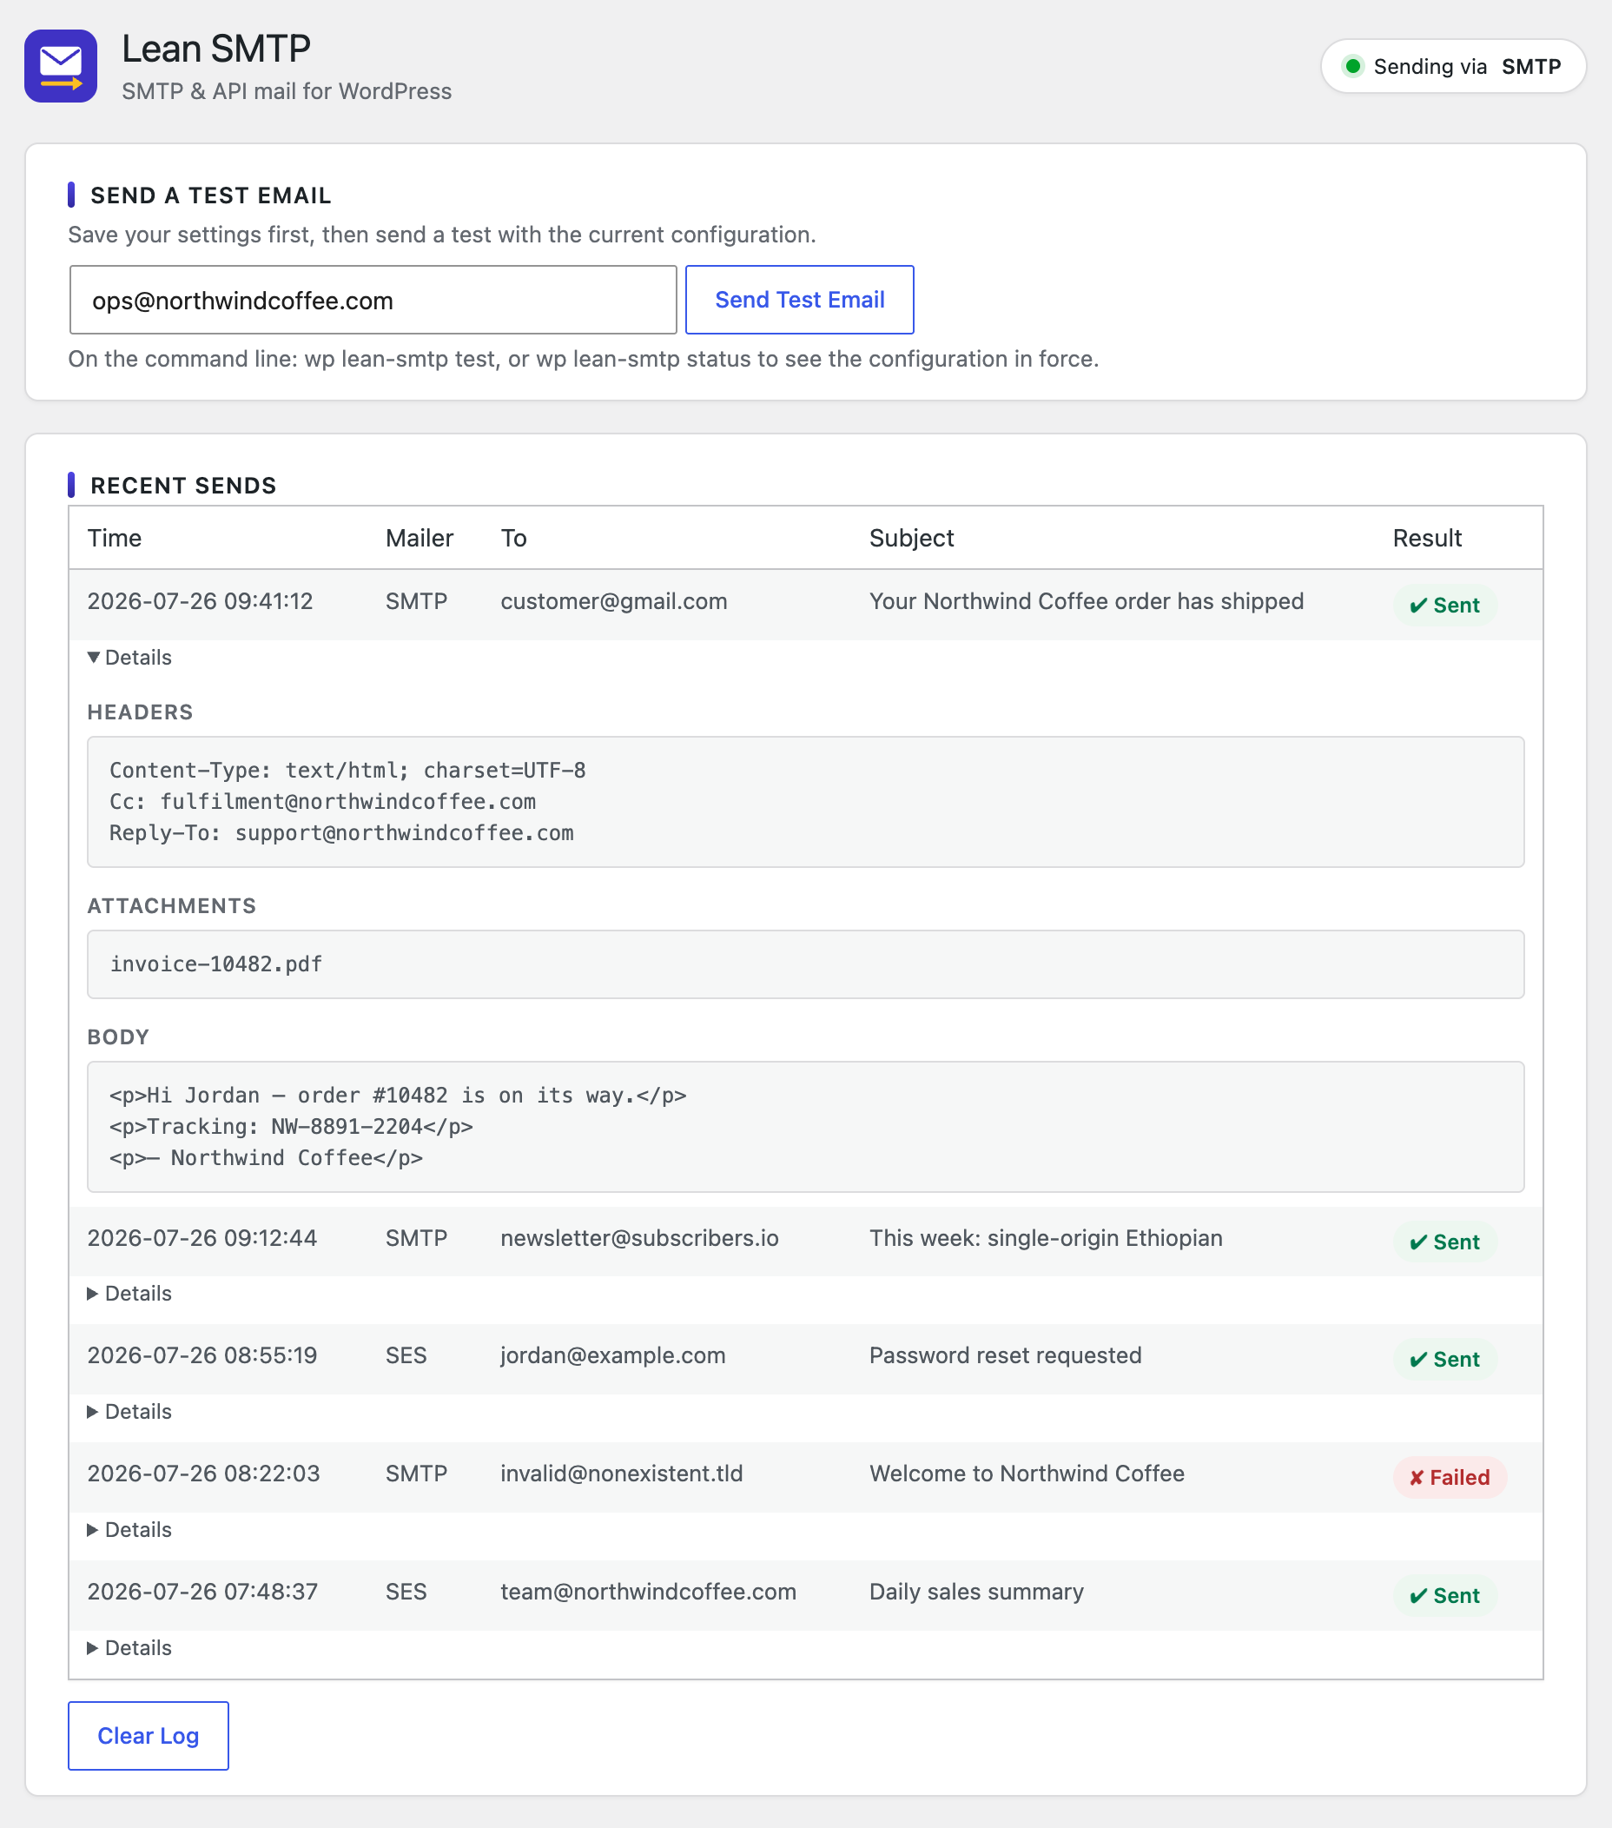
Task: Click the SMTP mailer cell in the newsletter@subscribers.io row
Action: coord(417,1238)
